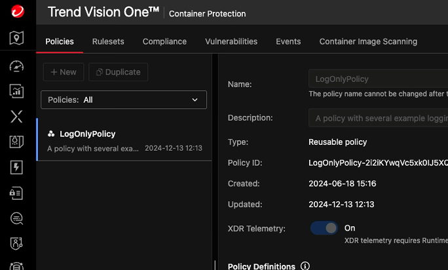Click the Policy Definitions info icon
Image resolution: width=448 pixels, height=270 pixels.
coord(305,266)
